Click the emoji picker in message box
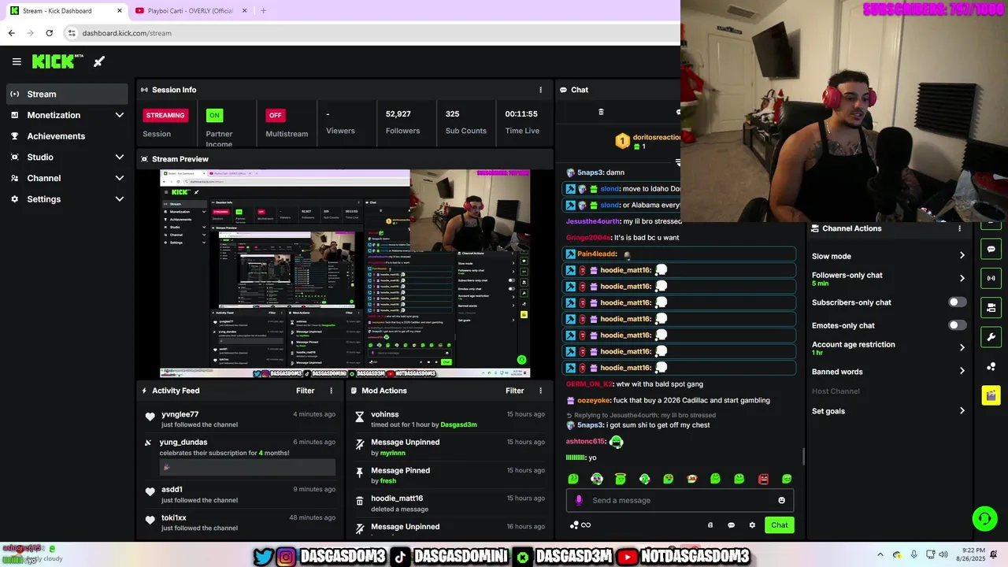 click(x=781, y=500)
